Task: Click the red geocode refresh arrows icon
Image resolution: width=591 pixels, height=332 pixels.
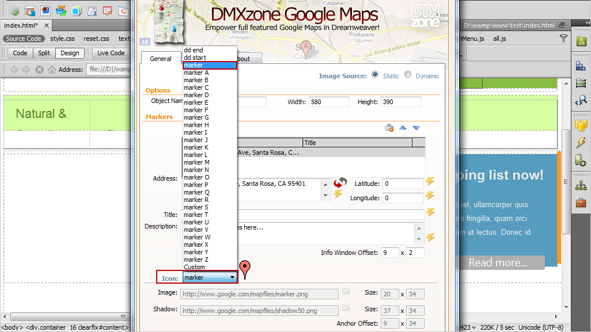Action: (x=340, y=182)
